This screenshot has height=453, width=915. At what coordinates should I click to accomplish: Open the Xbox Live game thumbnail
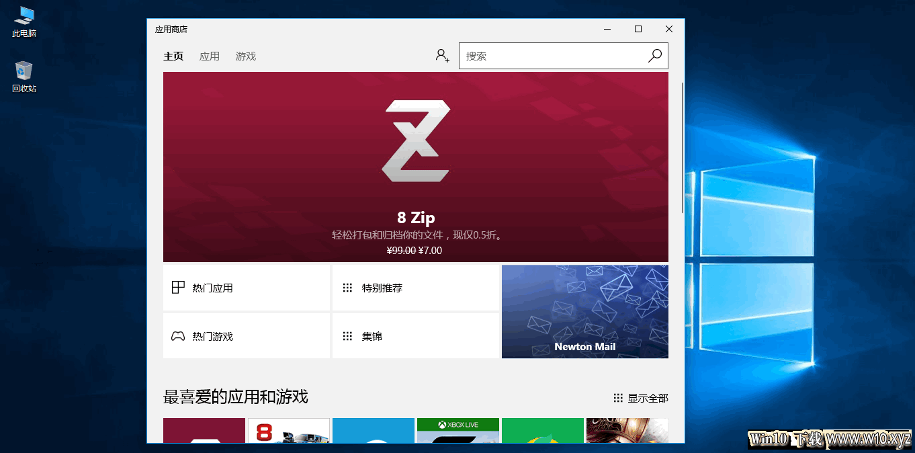click(458, 430)
